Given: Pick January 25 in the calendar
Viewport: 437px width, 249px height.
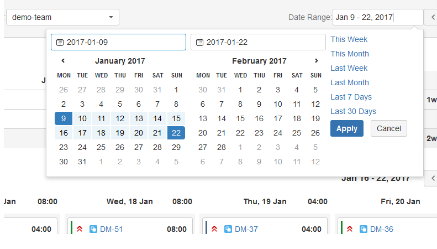Looking at the screenshot, I should [x=101, y=147].
